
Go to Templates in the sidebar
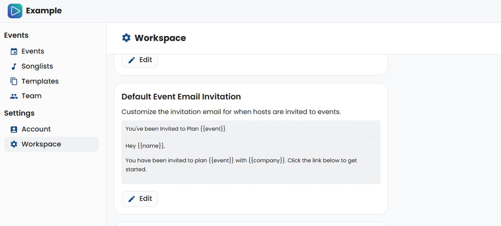point(51,81)
